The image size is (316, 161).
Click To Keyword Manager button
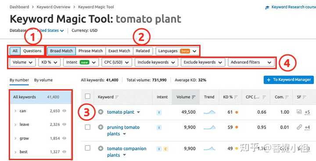click(289, 80)
